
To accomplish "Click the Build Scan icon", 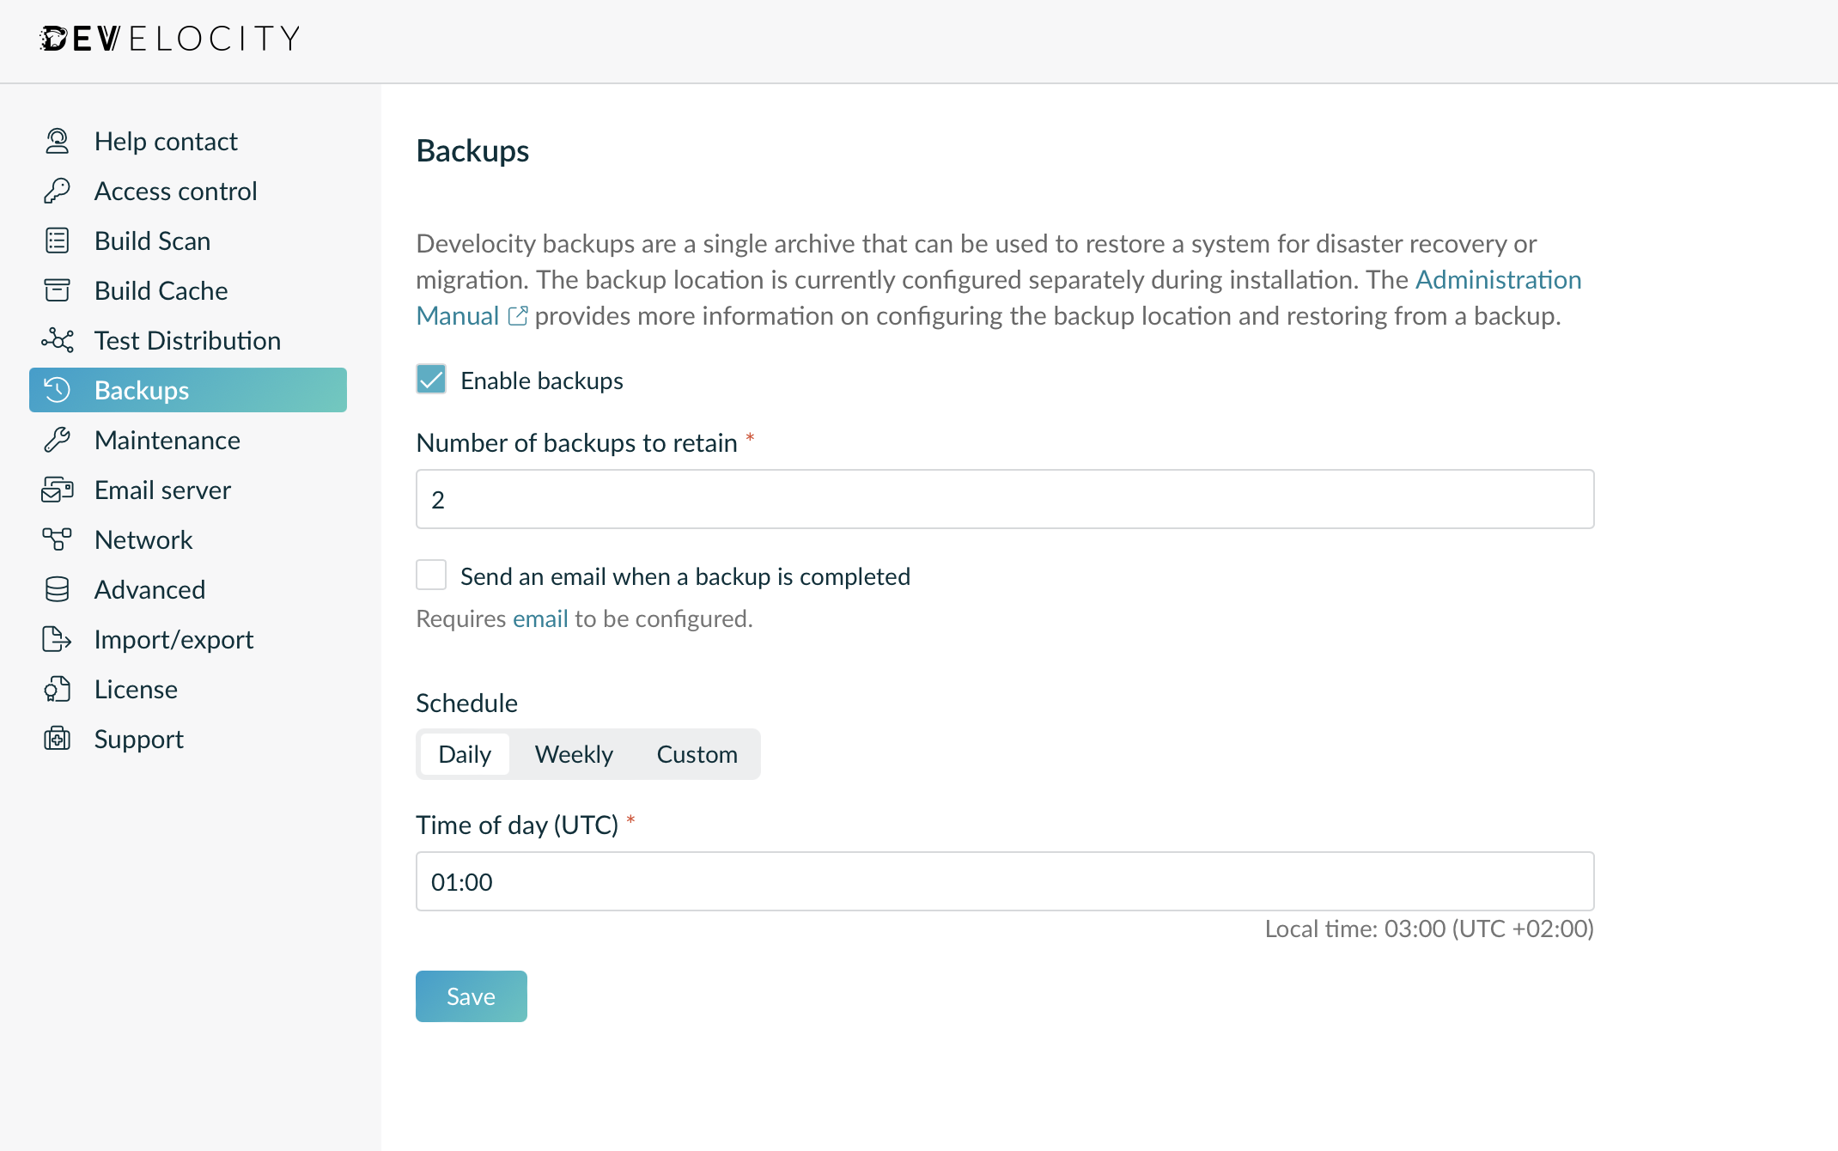I will click(57, 241).
